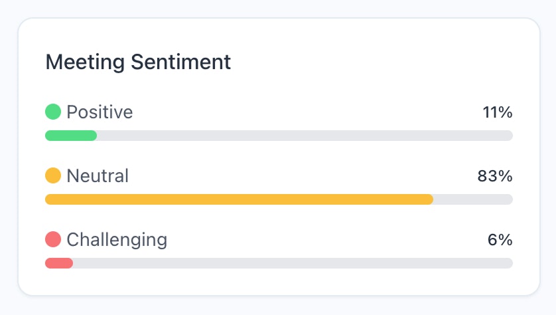The width and height of the screenshot is (556, 315).
Task: Select the Neutral sentiment label
Action: [98, 176]
